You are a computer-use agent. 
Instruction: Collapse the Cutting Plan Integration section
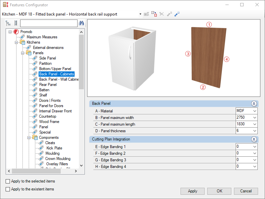[254, 139]
